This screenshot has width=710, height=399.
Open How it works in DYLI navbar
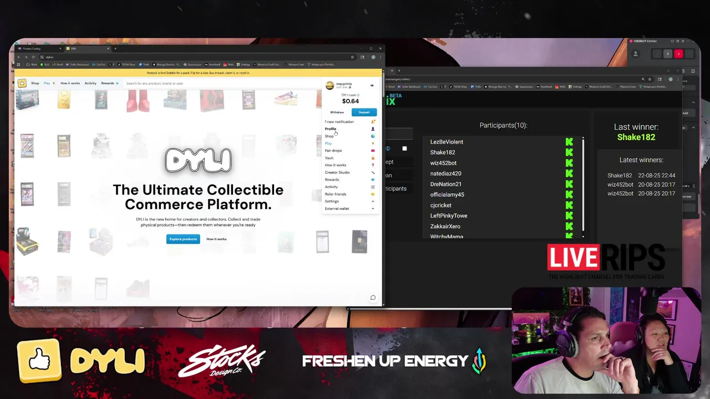[70, 83]
